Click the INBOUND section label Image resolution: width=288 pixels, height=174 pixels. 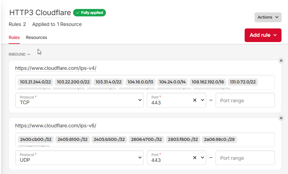pyautogui.click(x=17, y=54)
